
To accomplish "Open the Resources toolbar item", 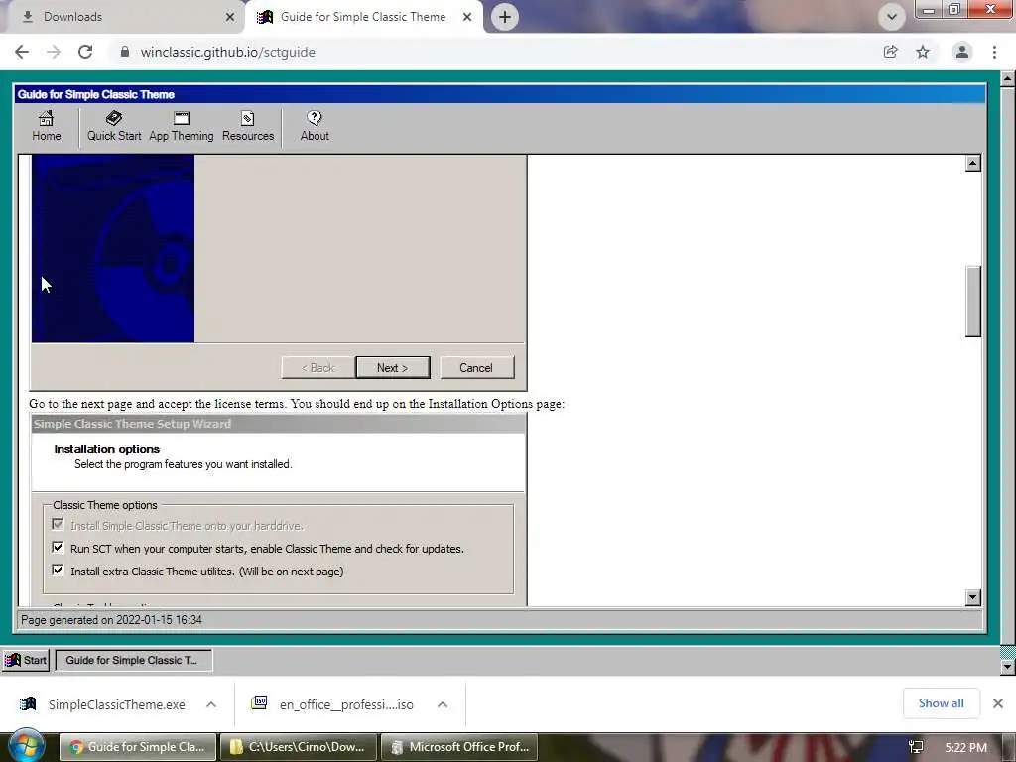I will click(x=248, y=126).
